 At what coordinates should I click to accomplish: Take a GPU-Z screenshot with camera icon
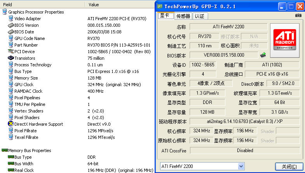(298, 16)
